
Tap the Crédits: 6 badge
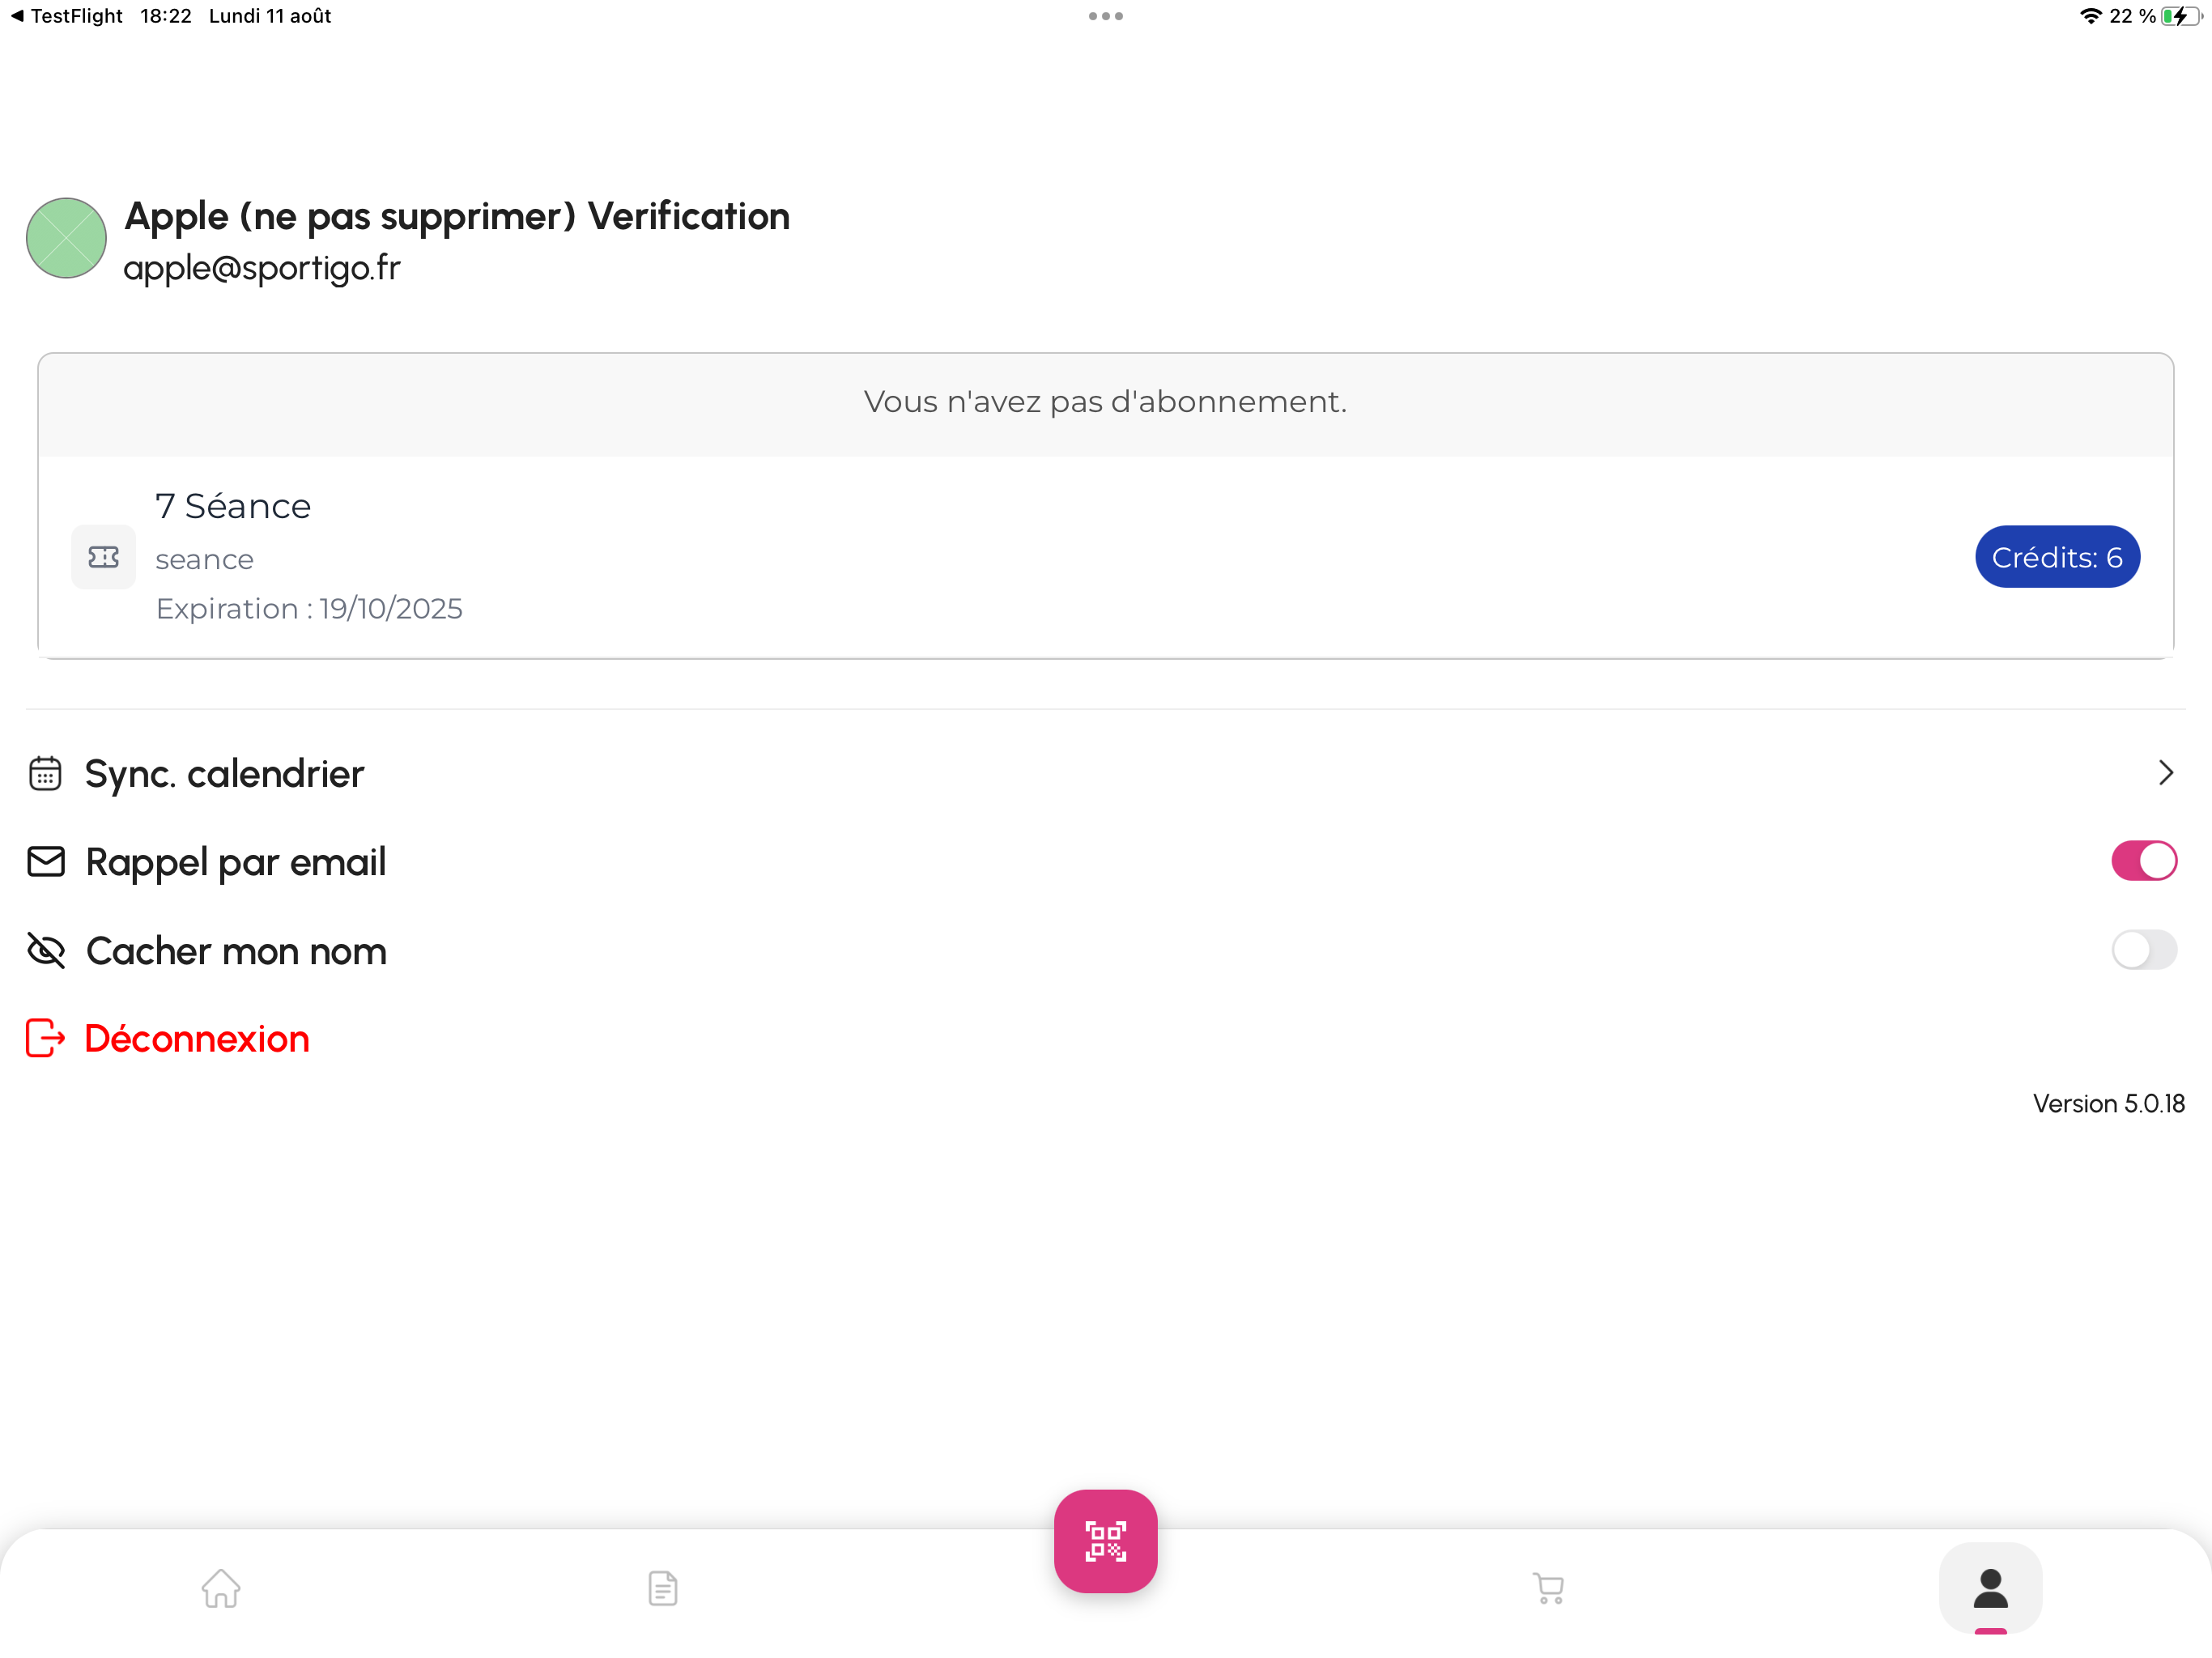(2057, 556)
